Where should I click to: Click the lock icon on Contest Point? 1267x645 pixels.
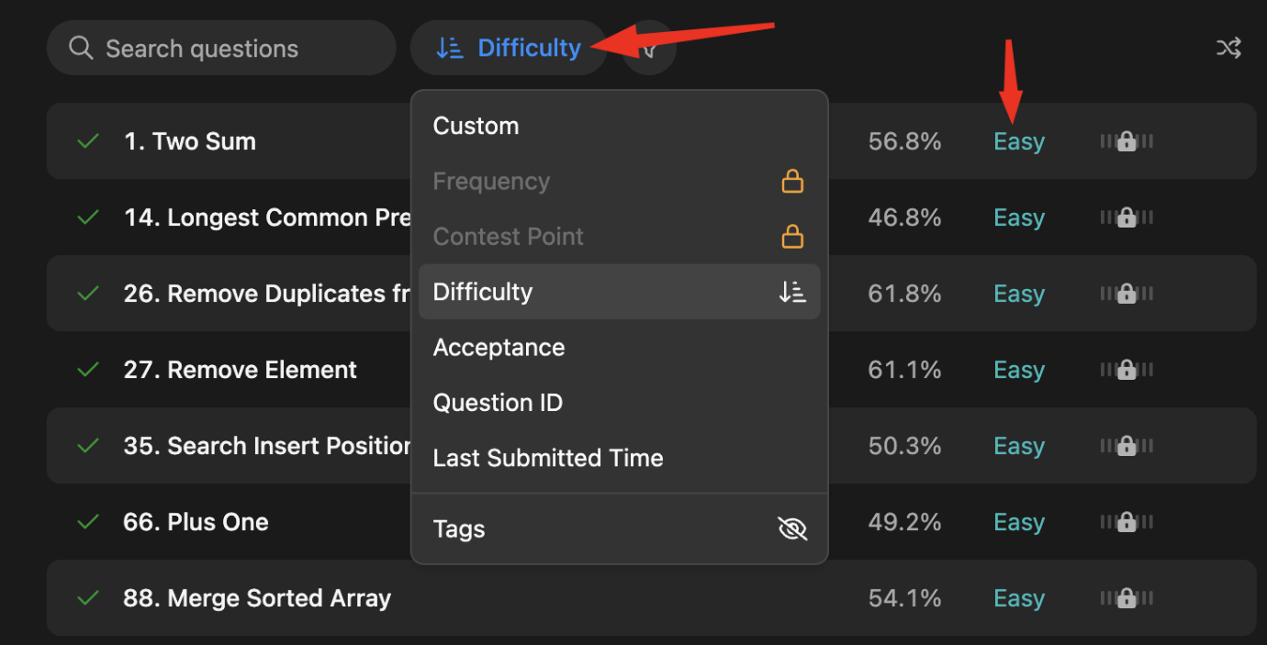tap(791, 237)
